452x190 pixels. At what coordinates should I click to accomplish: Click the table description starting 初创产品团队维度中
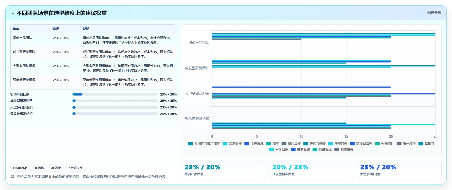[x=127, y=40]
